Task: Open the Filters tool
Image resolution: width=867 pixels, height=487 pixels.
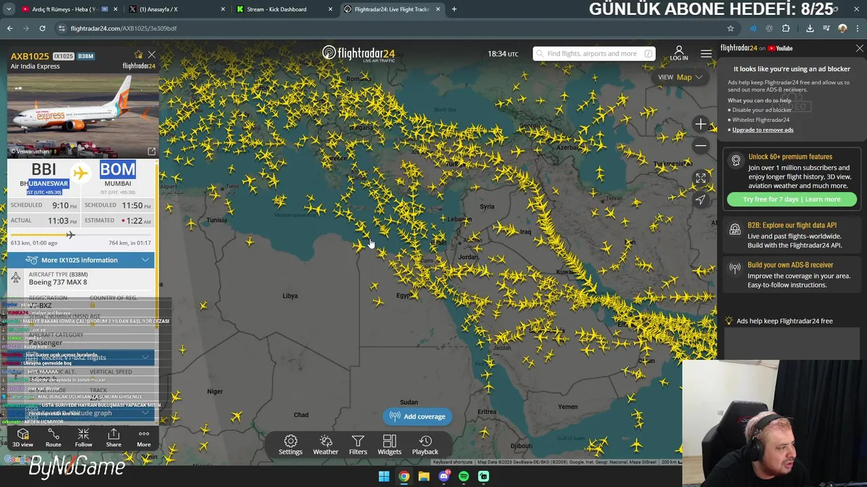Action: point(358,445)
